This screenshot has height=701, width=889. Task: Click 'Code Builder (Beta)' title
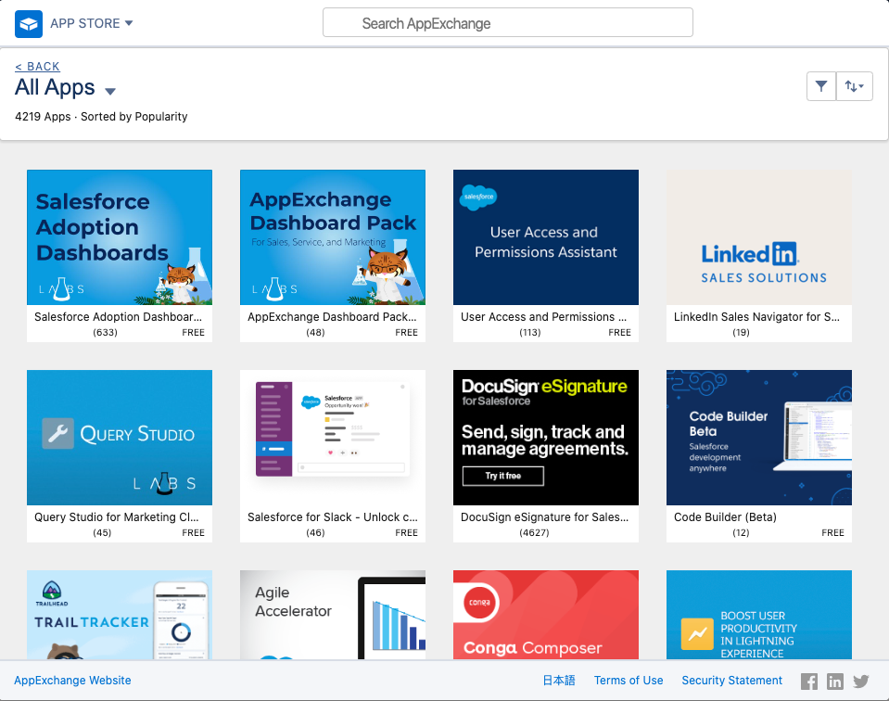725,517
